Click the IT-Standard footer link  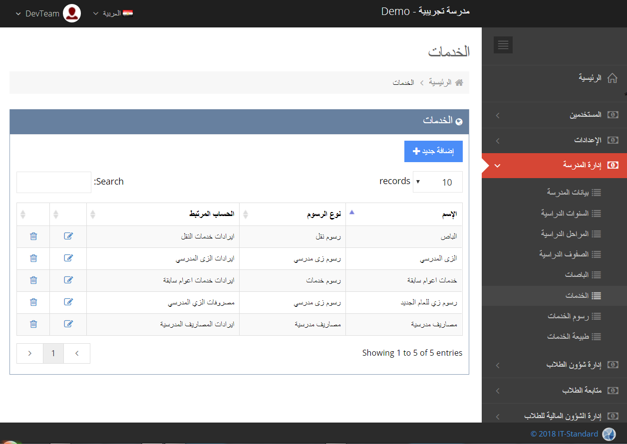tap(564, 434)
